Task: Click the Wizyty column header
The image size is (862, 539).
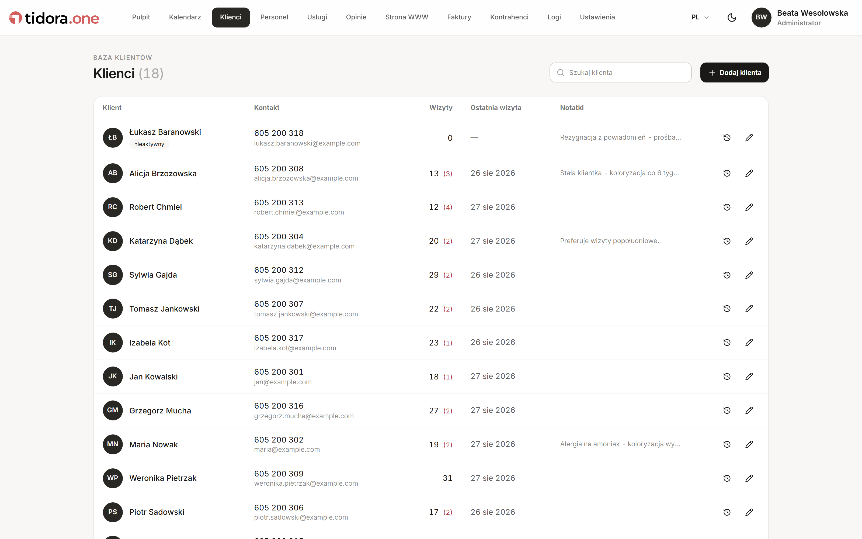Action: point(441,108)
